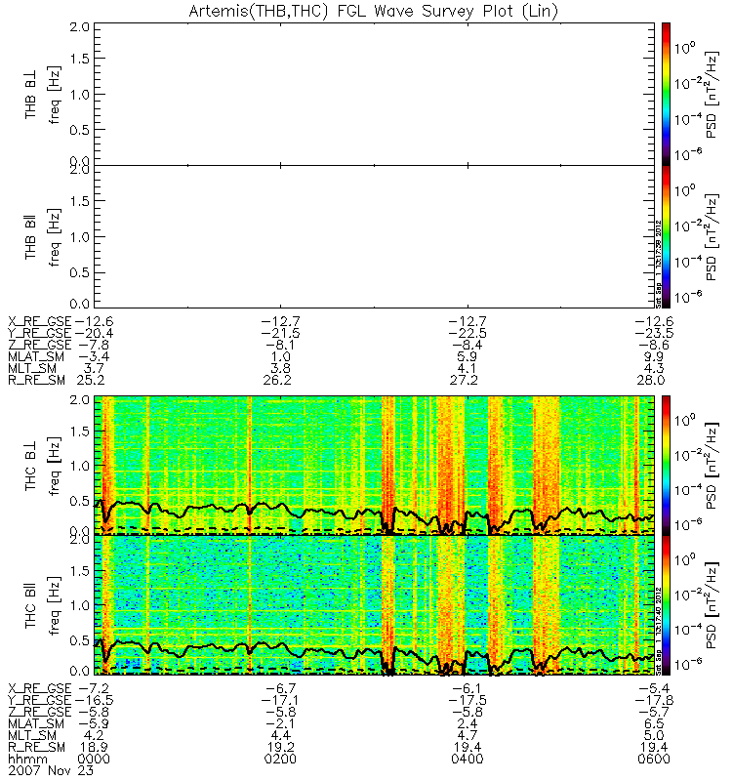Click MLT_SM value 4.3
The width and height of the screenshot is (732, 781).
[654, 369]
